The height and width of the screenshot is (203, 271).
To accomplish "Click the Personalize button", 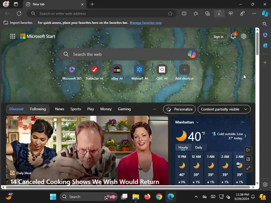I will click(179, 109).
